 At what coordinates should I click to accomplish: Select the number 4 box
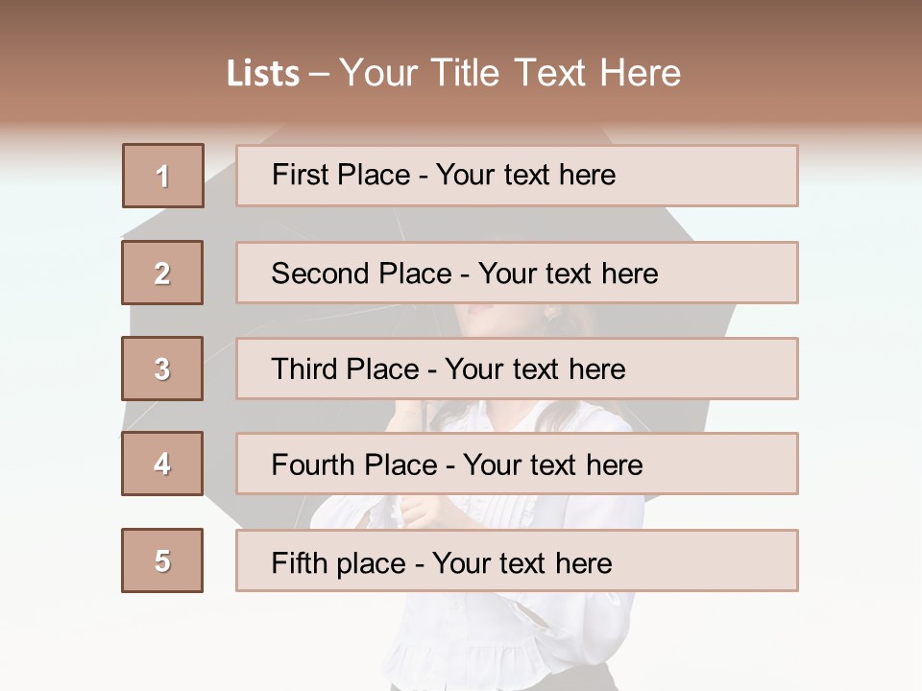(162, 464)
